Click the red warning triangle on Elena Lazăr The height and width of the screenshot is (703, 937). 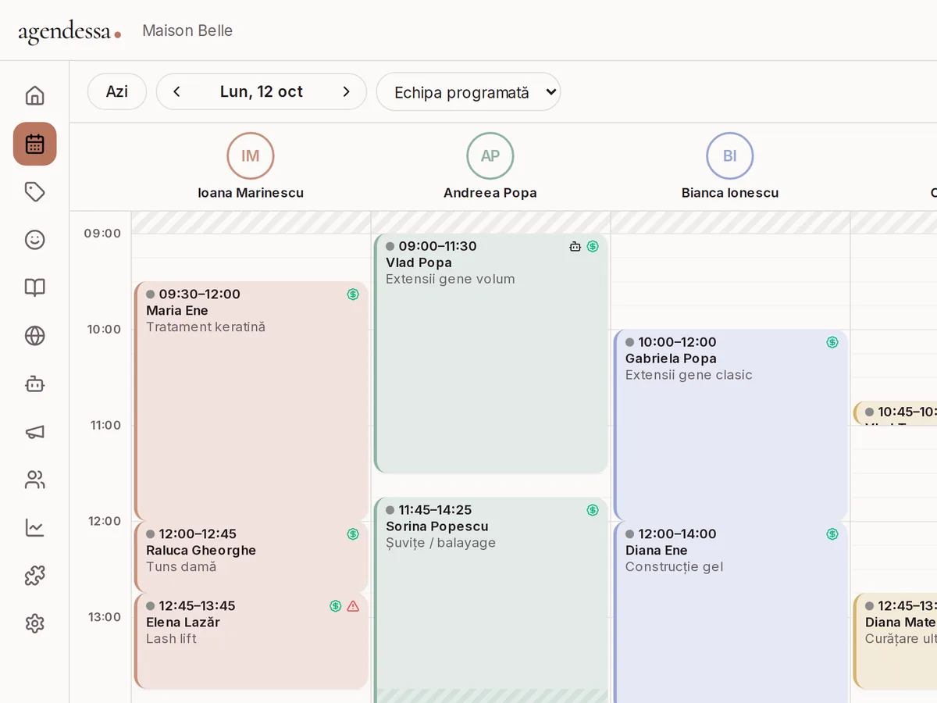[x=353, y=606]
